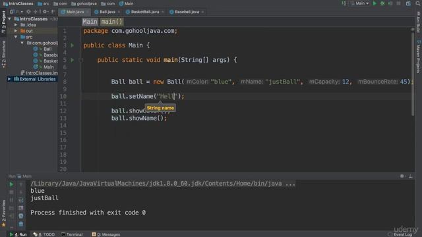422x237 pixels.
Task: Collapse main method with fold marker
Action: point(80,60)
